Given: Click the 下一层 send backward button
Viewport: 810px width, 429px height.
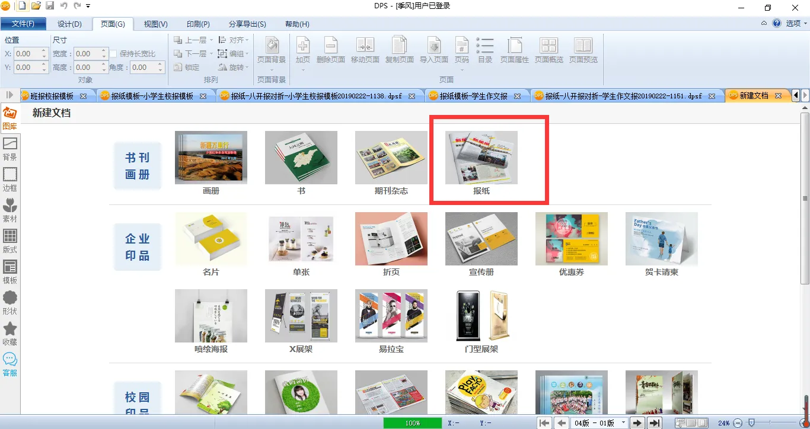Looking at the screenshot, I should coord(193,54).
